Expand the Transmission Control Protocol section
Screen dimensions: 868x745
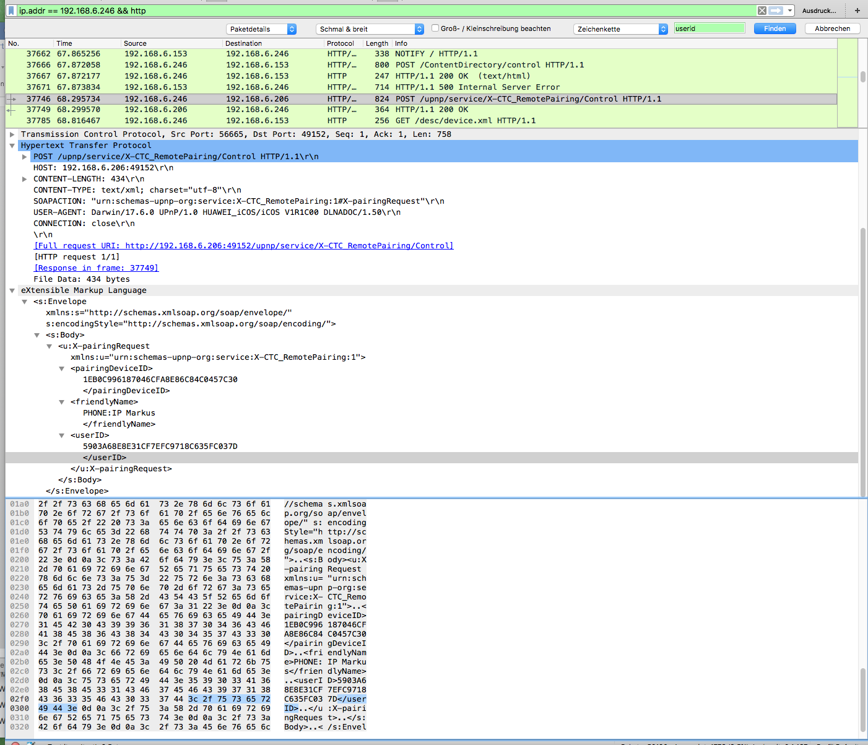pyautogui.click(x=12, y=134)
